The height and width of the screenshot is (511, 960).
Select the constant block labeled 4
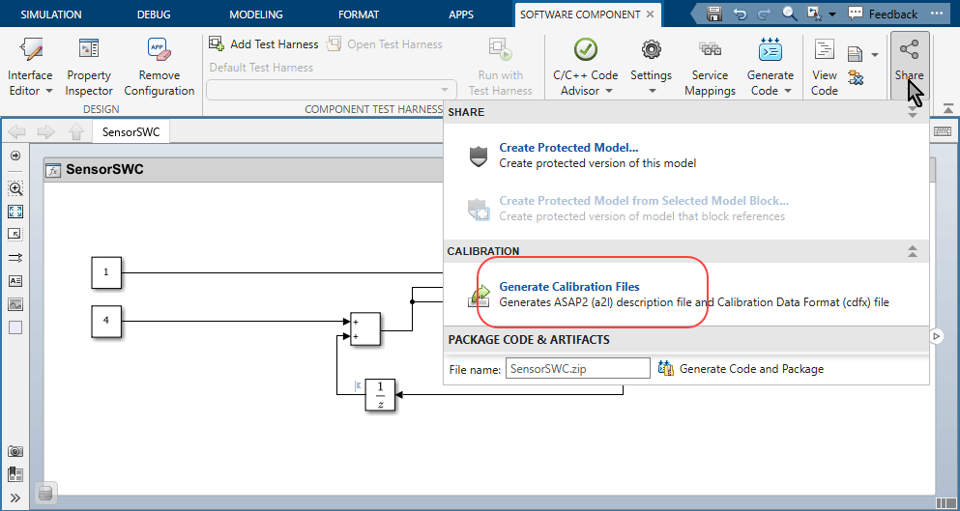pos(106,322)
